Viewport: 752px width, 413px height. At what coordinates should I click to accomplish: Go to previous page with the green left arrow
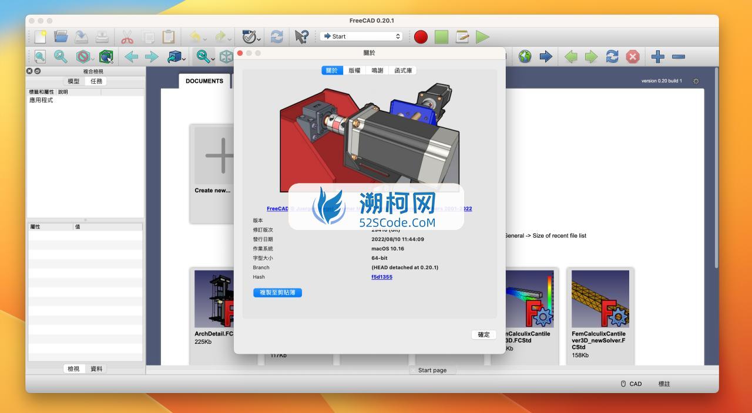tap(570, 56)
